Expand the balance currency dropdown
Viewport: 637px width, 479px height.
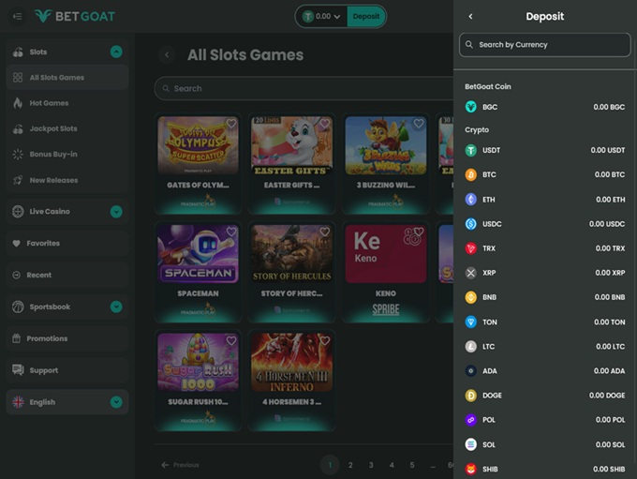point(336,17)
